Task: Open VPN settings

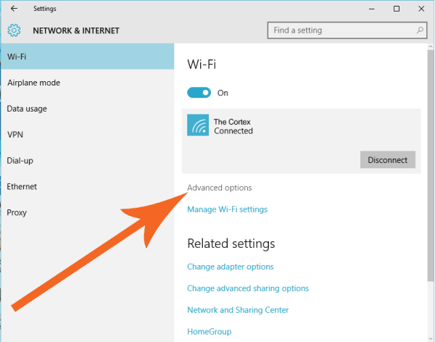Action: click(88, 135)
